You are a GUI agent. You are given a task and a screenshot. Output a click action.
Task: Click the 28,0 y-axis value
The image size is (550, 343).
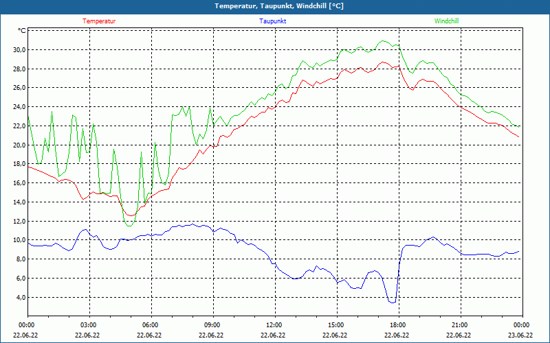(20, 69)
